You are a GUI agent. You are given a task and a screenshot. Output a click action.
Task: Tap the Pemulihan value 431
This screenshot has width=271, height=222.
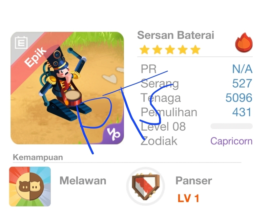[x=242, y=112]
